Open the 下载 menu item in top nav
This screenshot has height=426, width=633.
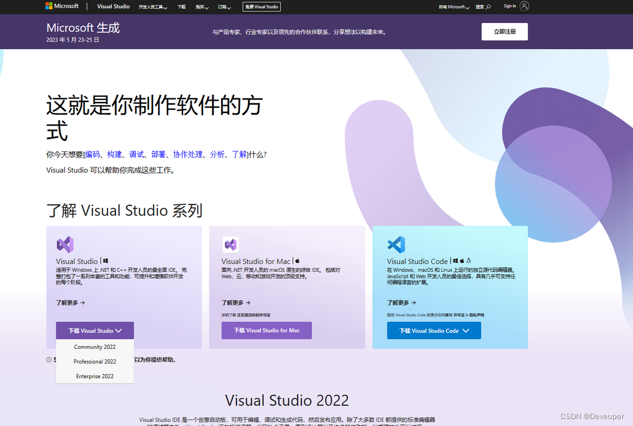click(x=181, y=7)
